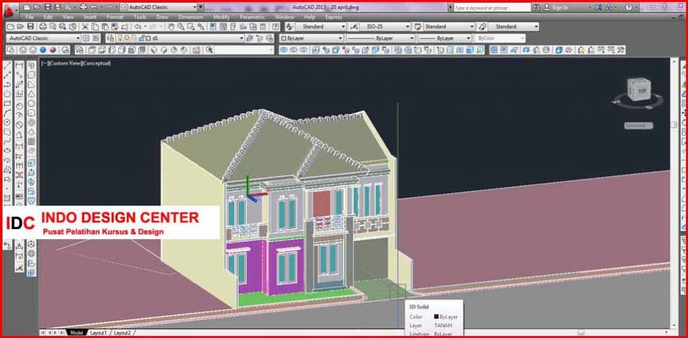This screenshot has width=688, height=338.
Task: Apply the Realistic visual style sphere icon
Action: click(43, 50)
